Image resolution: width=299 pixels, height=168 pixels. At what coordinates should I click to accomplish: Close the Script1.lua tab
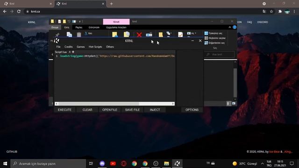[x=70, y=52]
